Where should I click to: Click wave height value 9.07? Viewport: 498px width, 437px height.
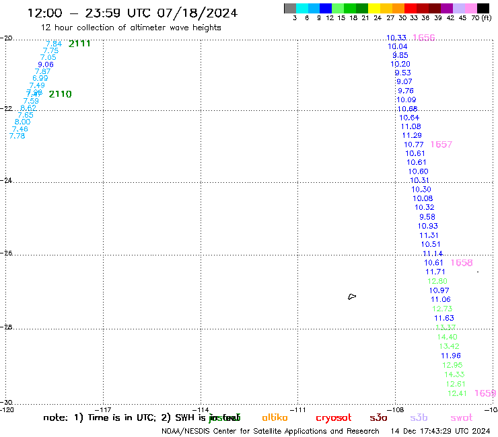[x=404, y=81]
